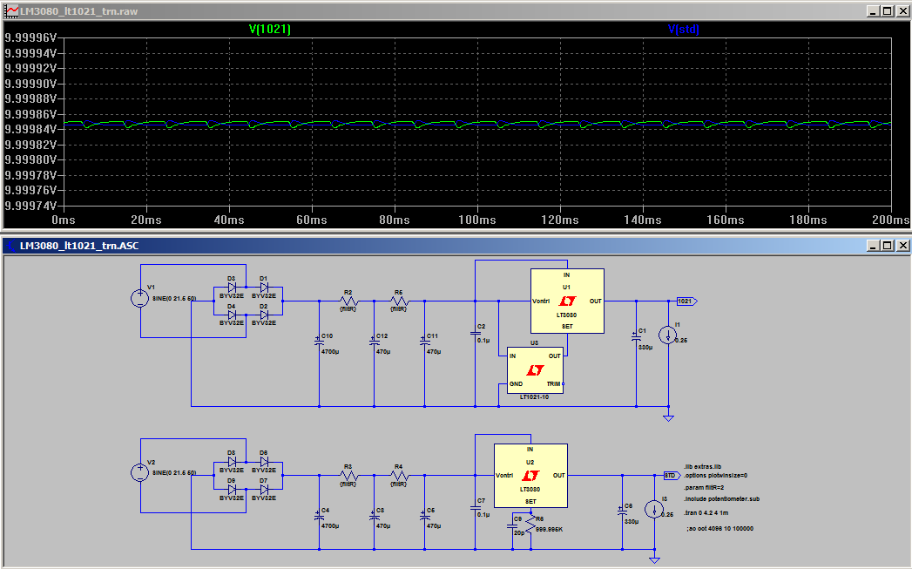912x569 pixels.
Task: Click the upper circuit ground symbol
Action: pyautogui.click(x=668, y=417)
